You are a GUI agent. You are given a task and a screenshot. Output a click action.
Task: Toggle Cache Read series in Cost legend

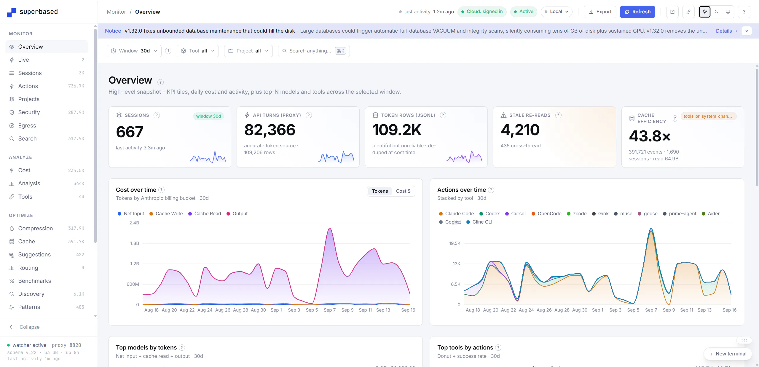click(x=205, y=213)
